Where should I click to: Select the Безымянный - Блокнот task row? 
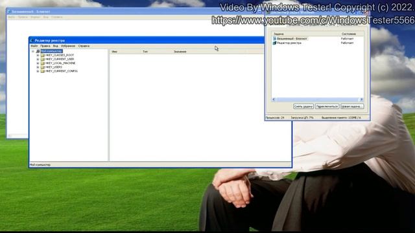[318, 39]
